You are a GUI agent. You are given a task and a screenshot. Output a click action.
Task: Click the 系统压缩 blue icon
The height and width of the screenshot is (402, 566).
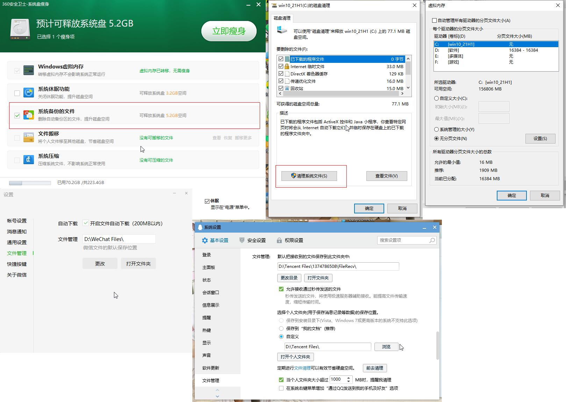pyautogui.click(x=29, y=160)
